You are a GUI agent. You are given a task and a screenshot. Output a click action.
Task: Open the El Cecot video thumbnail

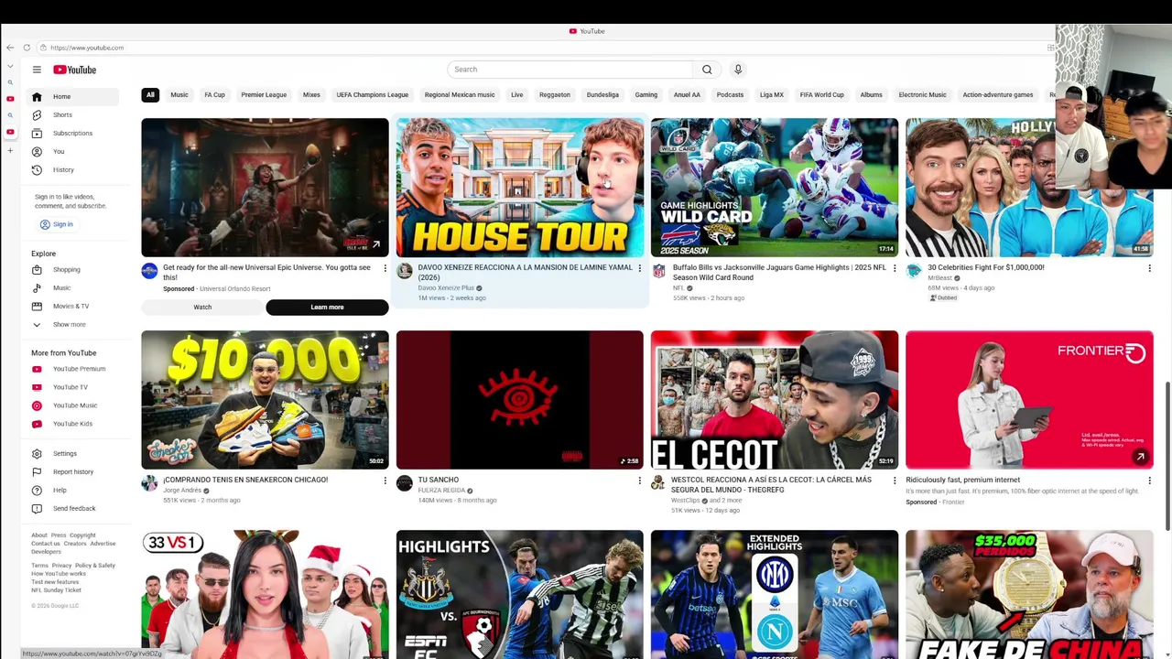tap(775, 400)
